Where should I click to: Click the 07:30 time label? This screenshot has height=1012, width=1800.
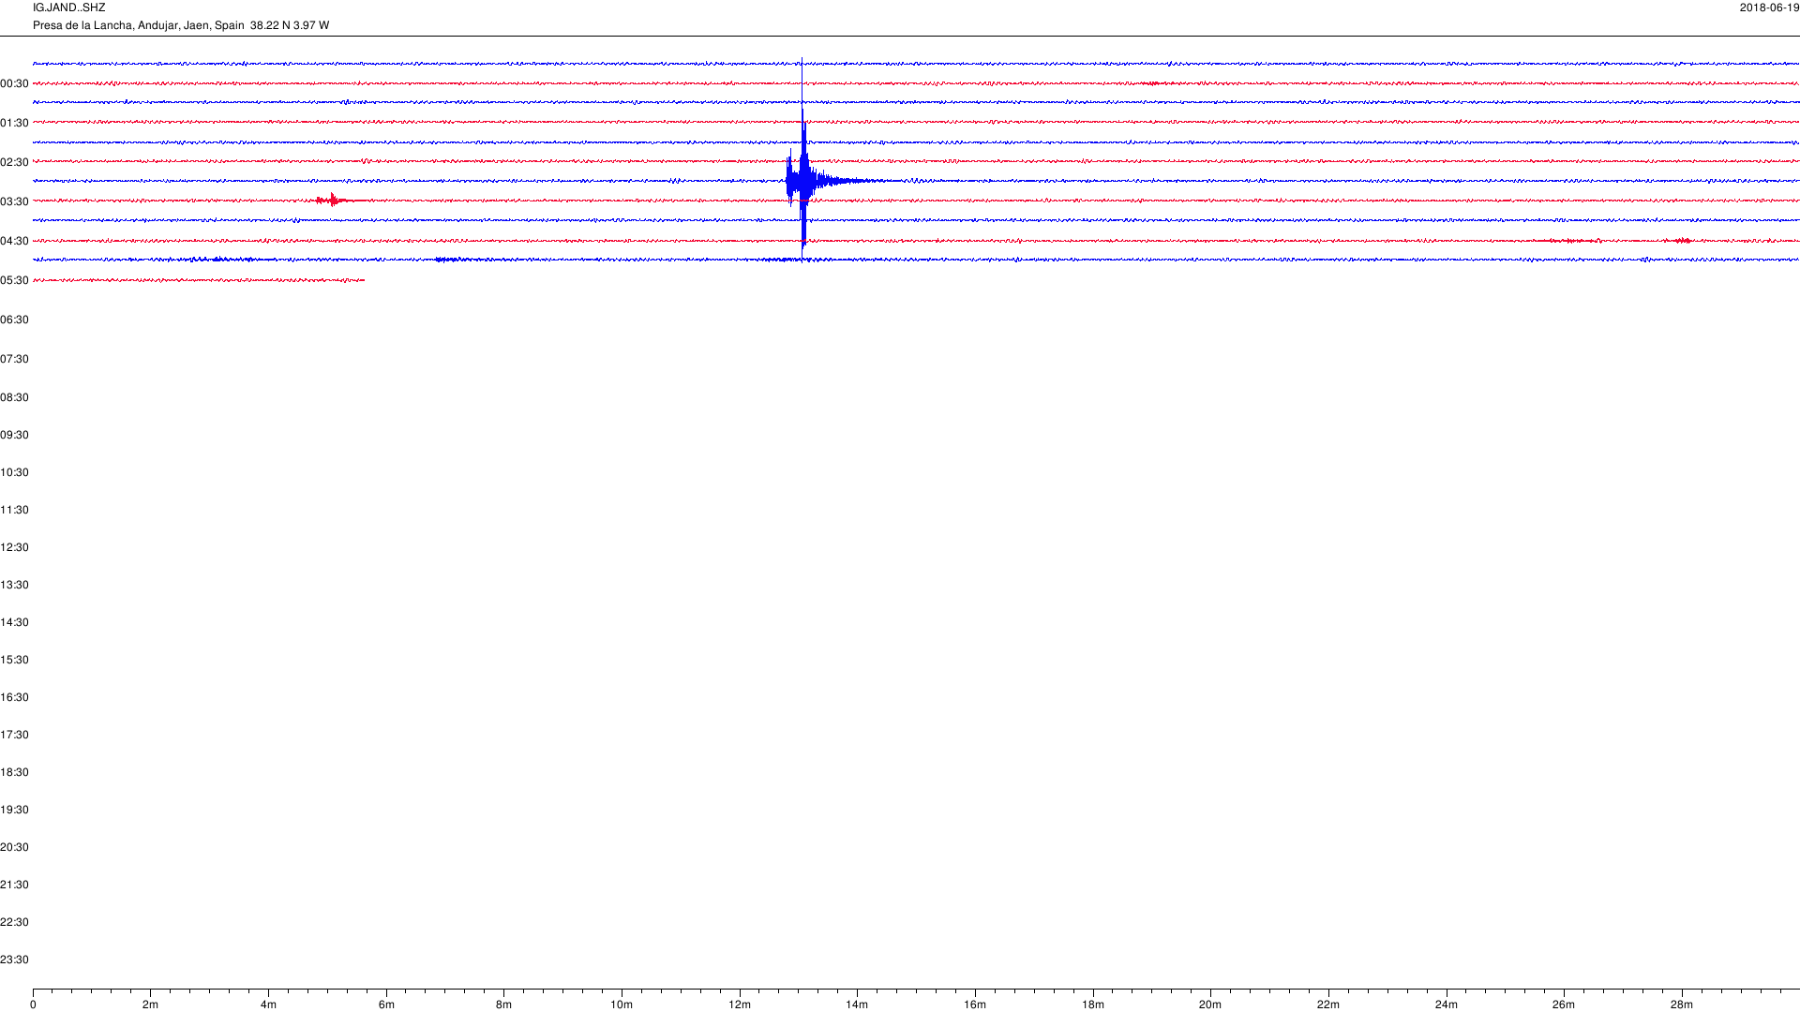(x=14, y=359)
